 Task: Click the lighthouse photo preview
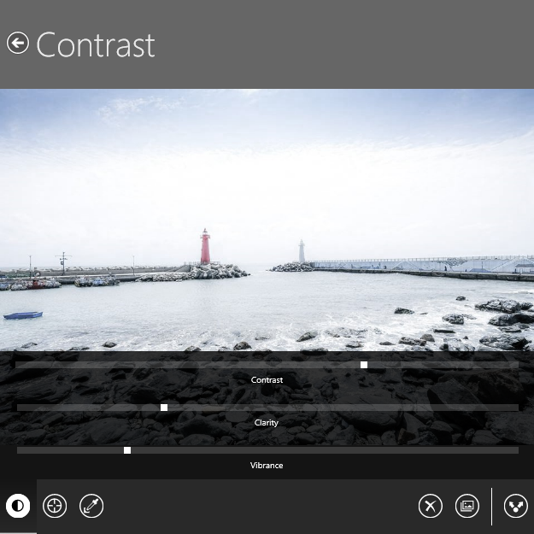267,220
